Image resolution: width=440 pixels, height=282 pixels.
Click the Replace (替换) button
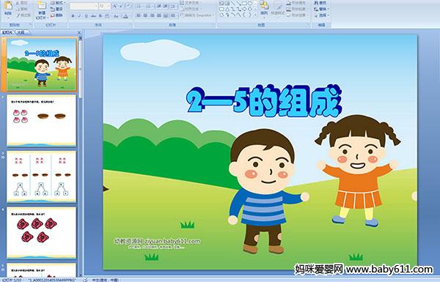[320, 9]
